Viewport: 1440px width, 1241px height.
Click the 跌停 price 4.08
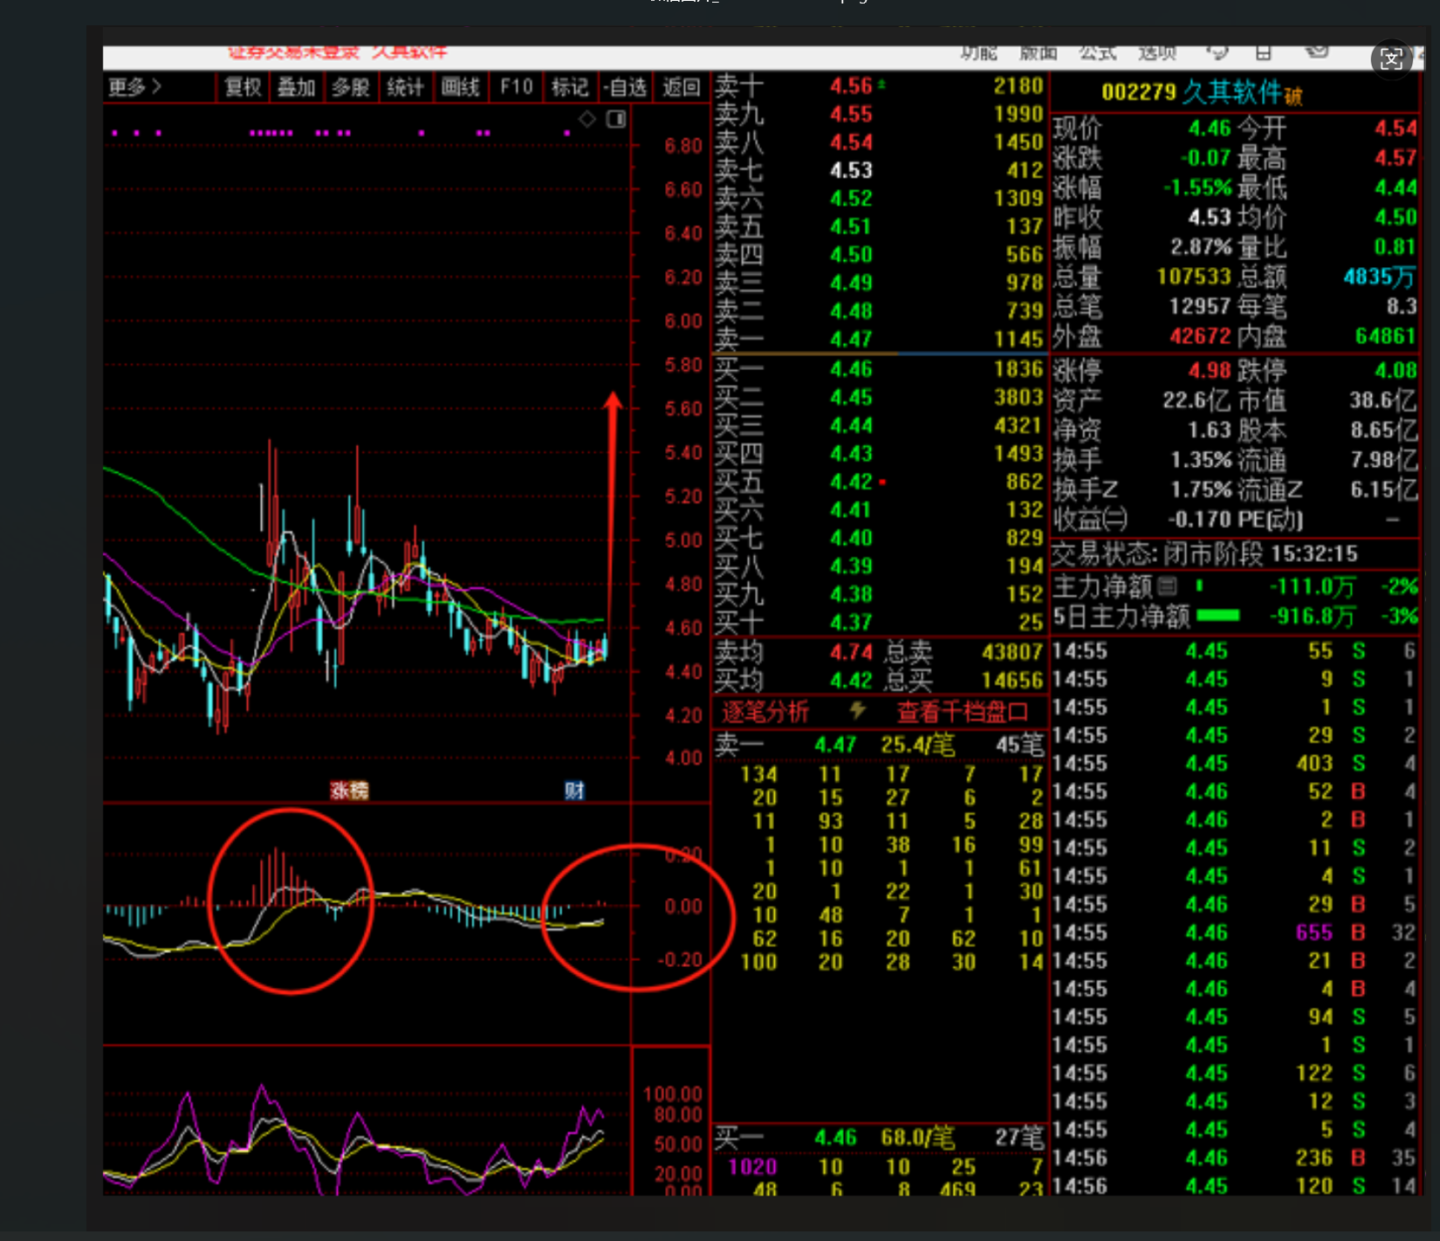click(x=1395, y=370)
